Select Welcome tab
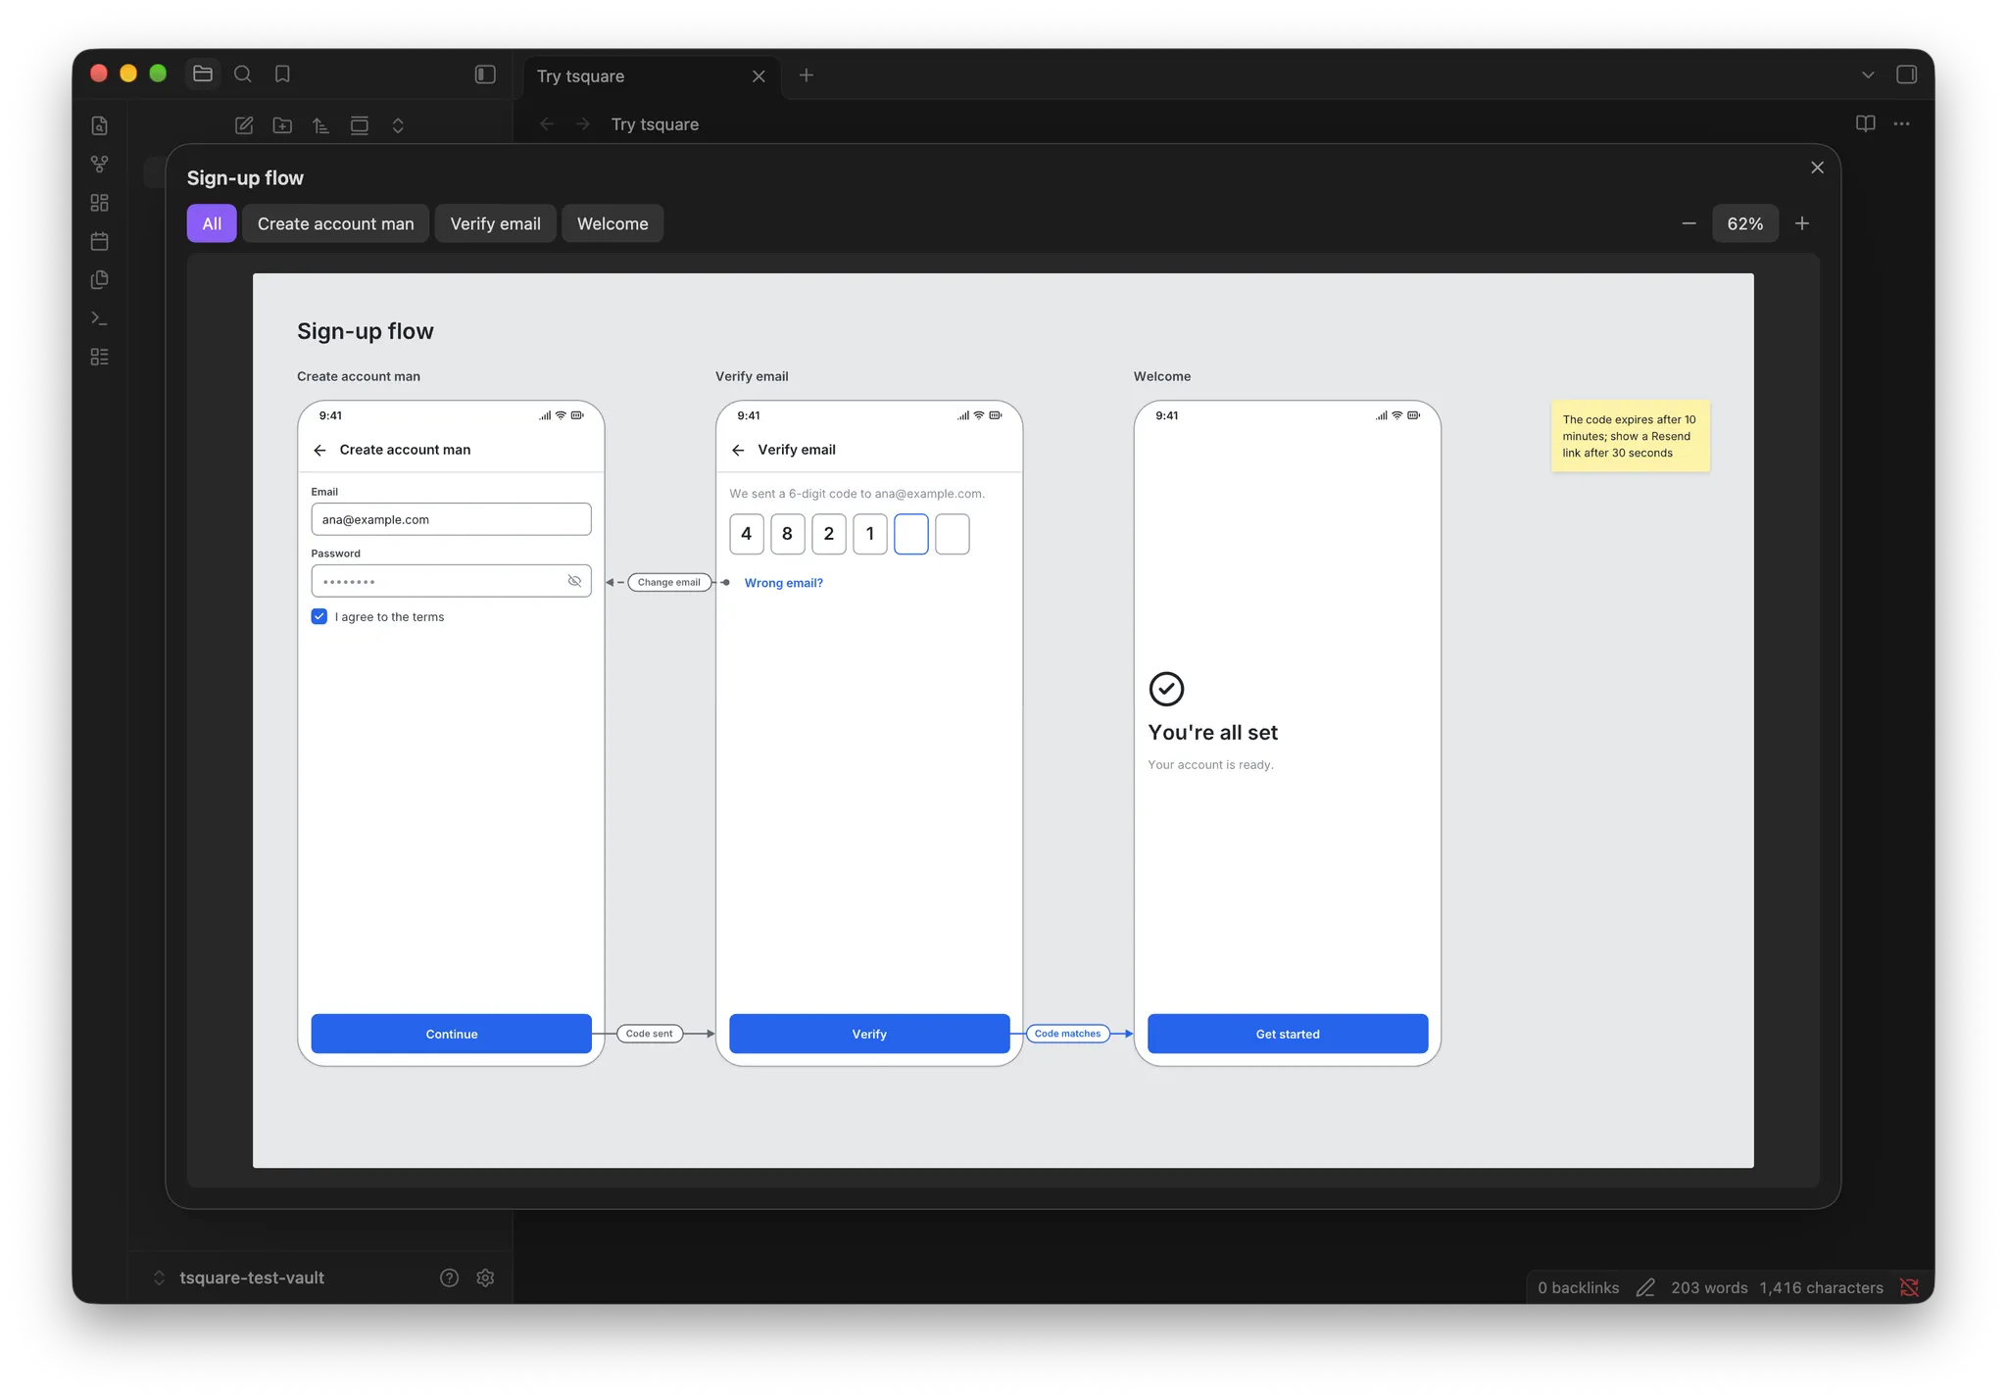The image size is (2007, 1399). coord(612,223)
